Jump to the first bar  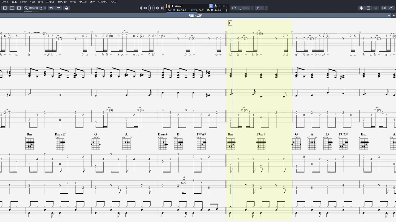[140, 8]
